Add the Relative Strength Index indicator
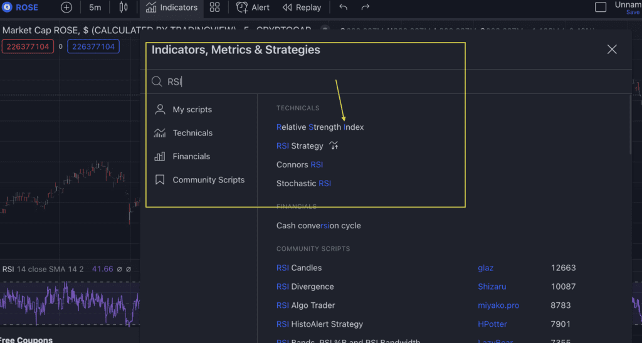Viewport: 642px width, 343px height. pyautogui.click(x=320, y=127)
